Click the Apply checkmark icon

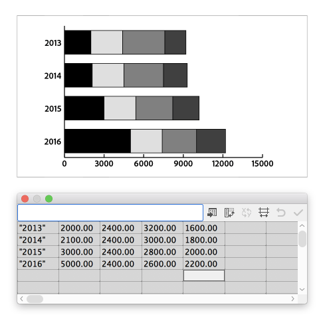tap(298, 213)
